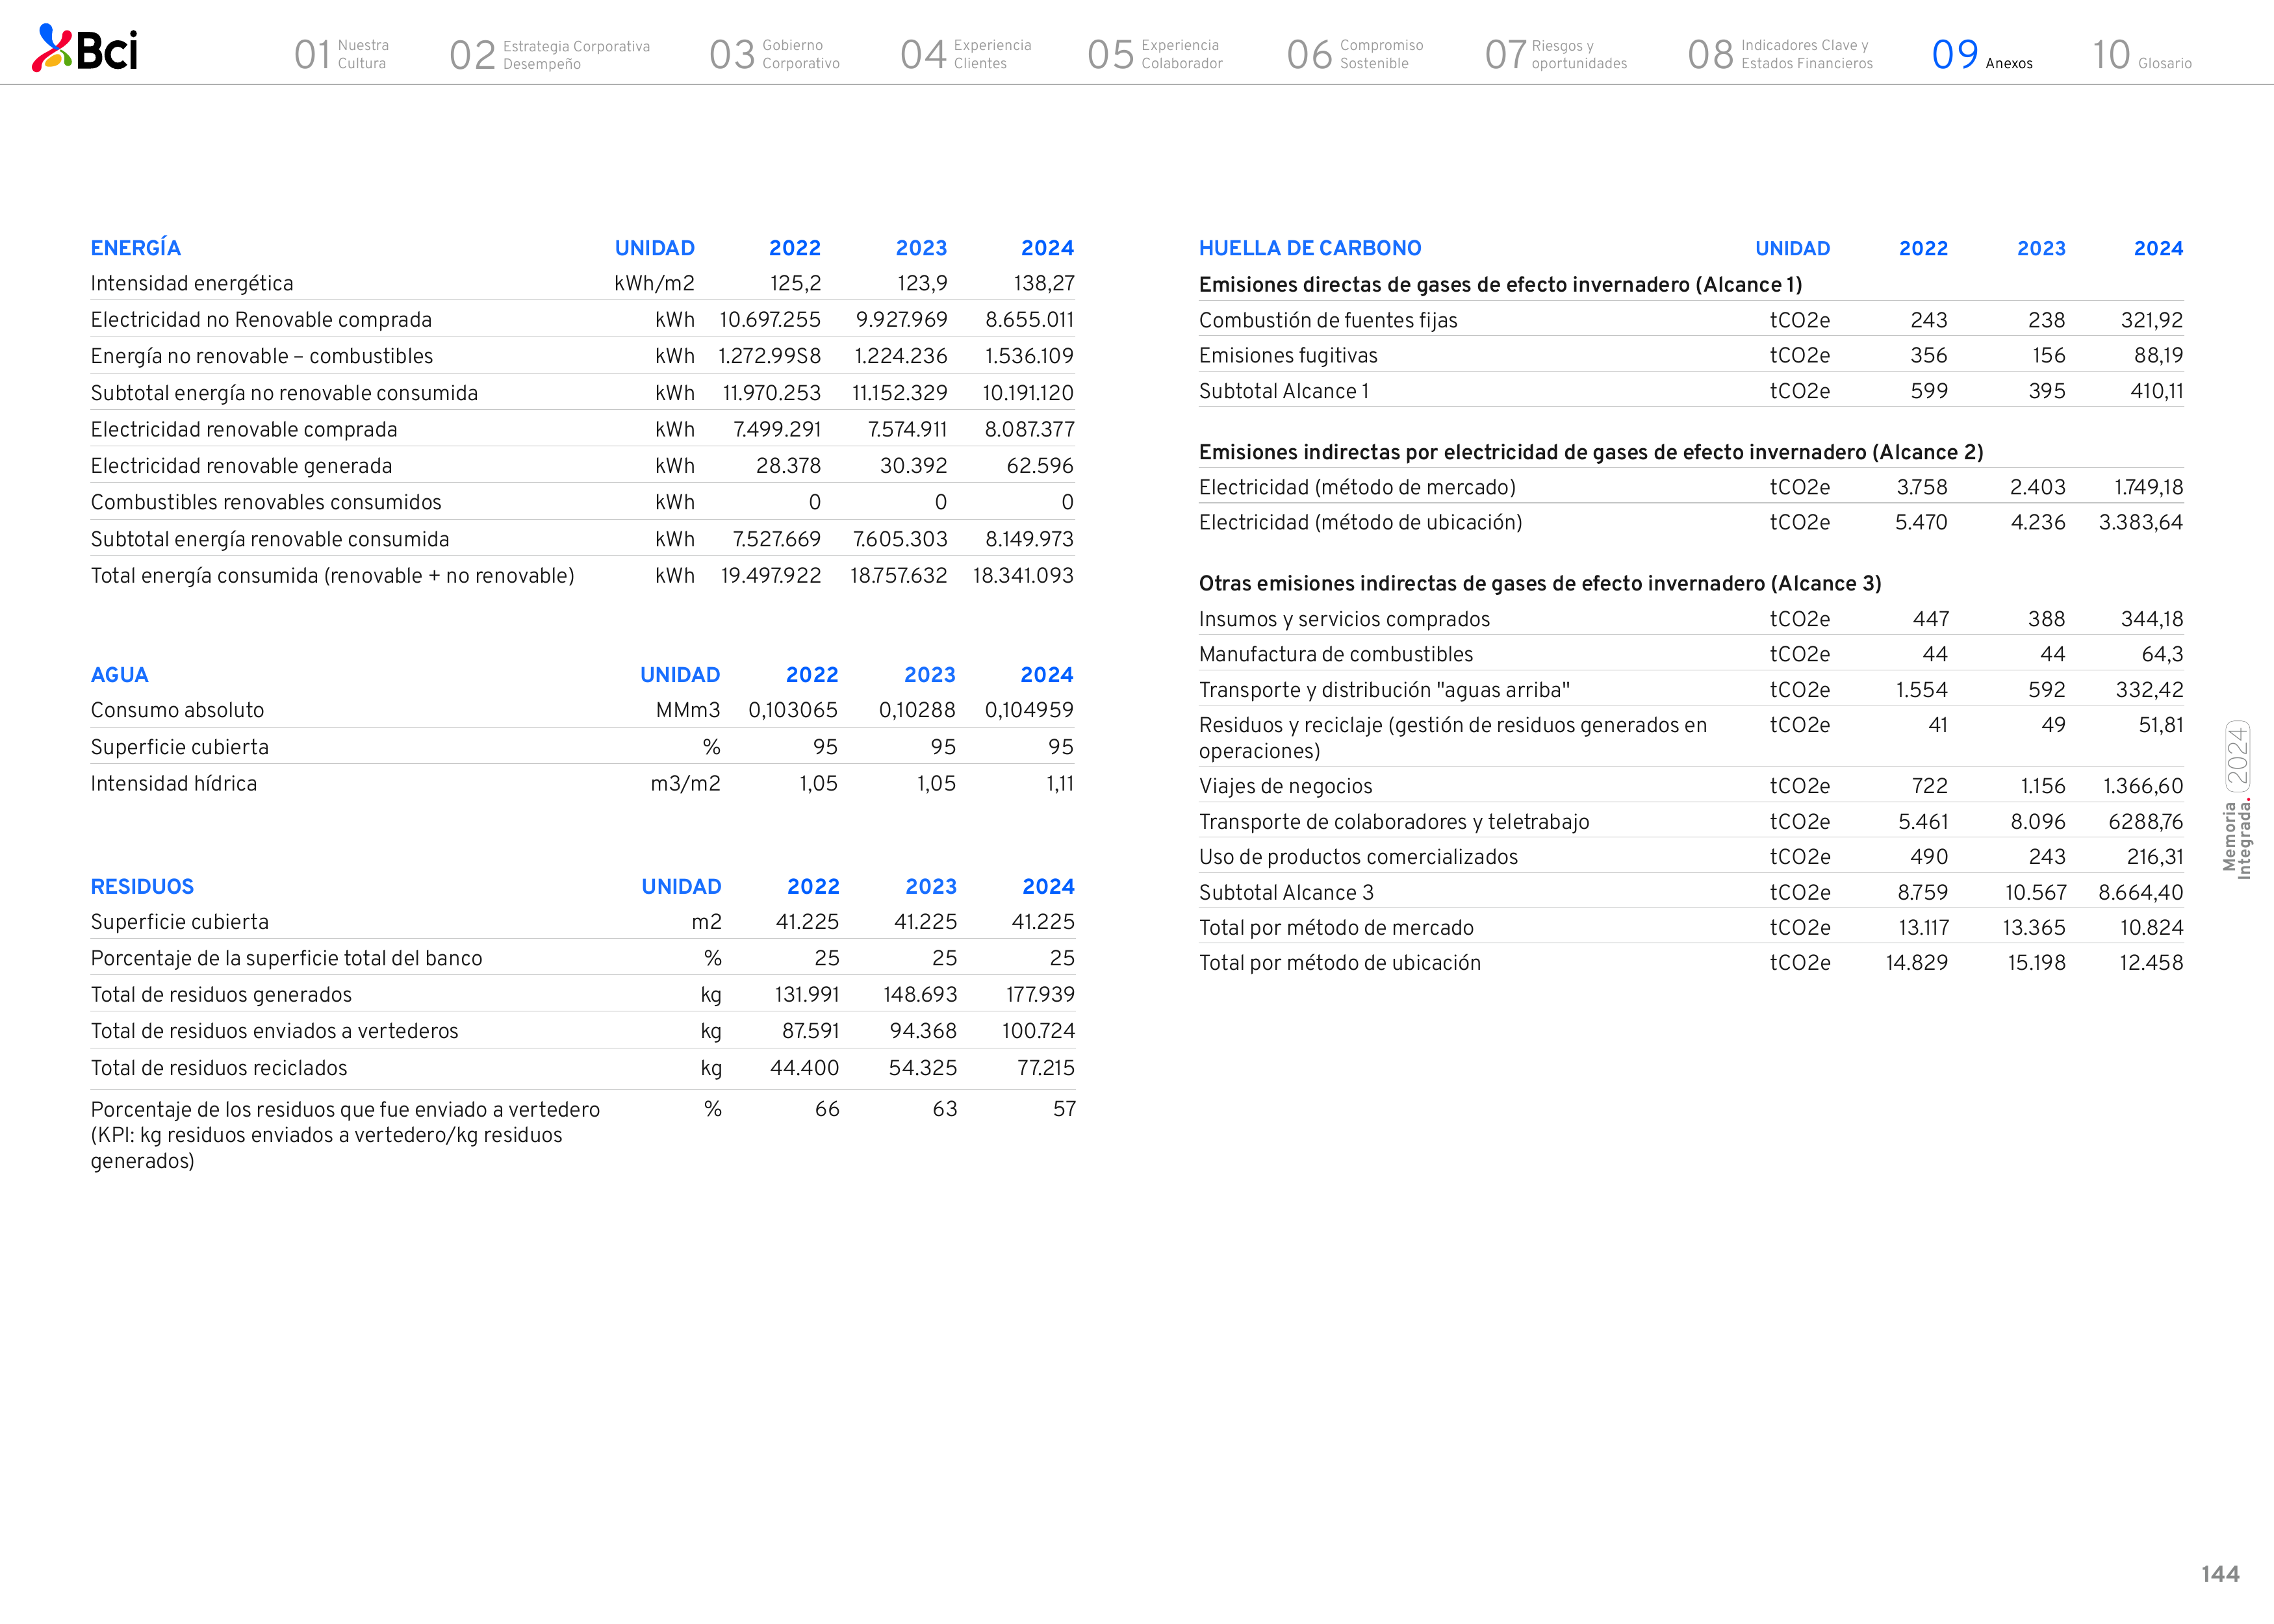Click the page number 144
This screenshot has width=2274, height=1624.
[2219, 1574]
